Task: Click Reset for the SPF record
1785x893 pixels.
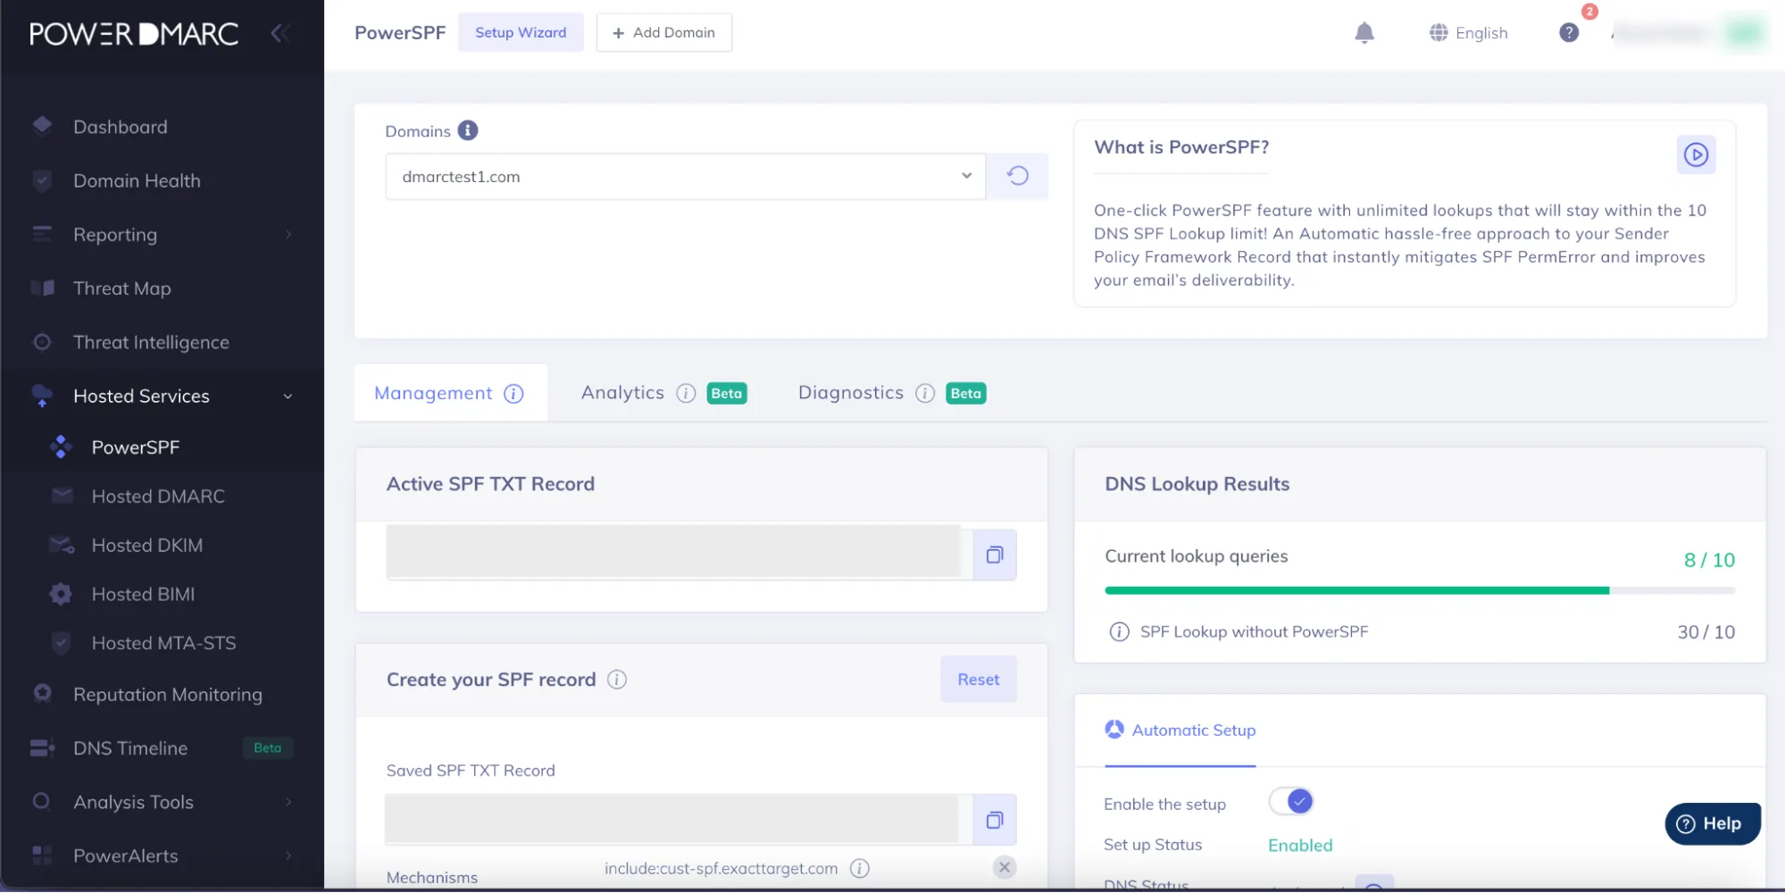Action: [x=978, y=680]
